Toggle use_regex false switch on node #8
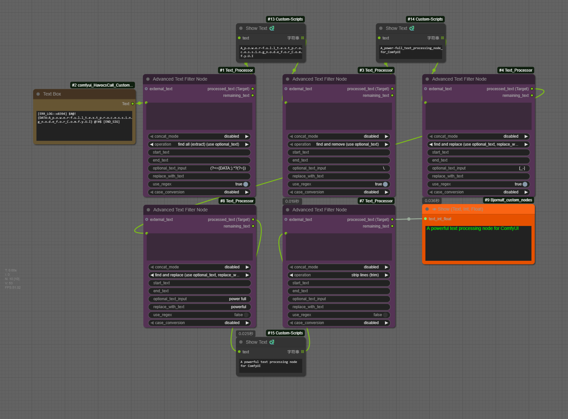This screenshot has width=568, height=419. pyautogui.click(x=246, y=315)
